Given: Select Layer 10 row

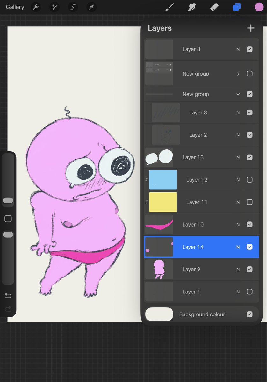Looking at the screenshot, I should [201, 225].
